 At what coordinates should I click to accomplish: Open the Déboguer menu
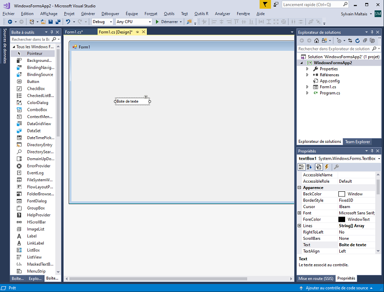(x=110, y=14)
